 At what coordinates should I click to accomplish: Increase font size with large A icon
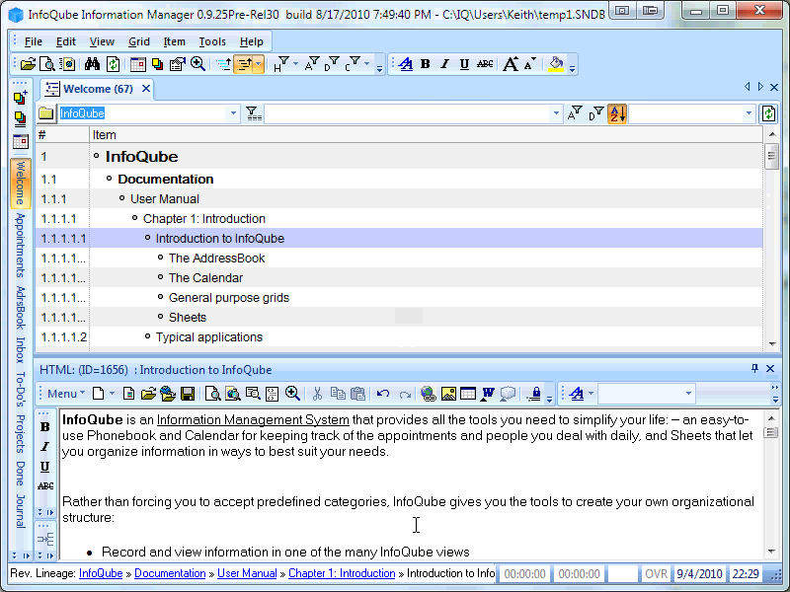pyautogui.click(x=510, y=64)
